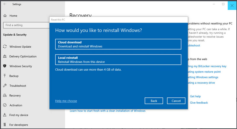Image resolution: width=237 pixels, height=129 pixels.
Task: Select Troubleshoot in the sidebar
Action: (18, 86)
